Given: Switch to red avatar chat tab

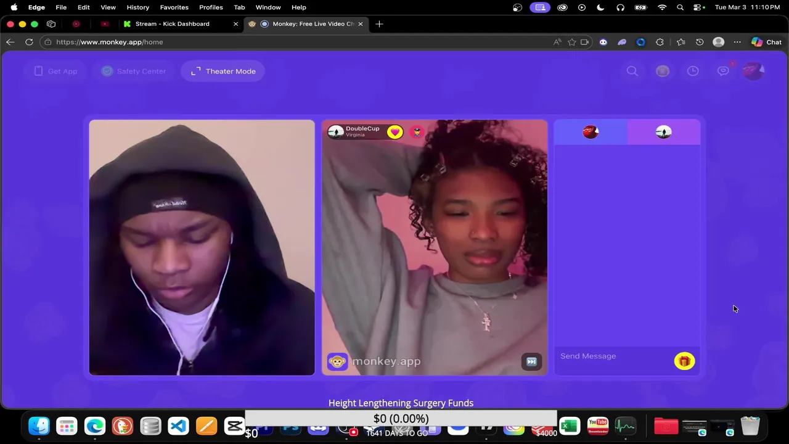Looking at the screenshot, I should (x=591, y=132).
